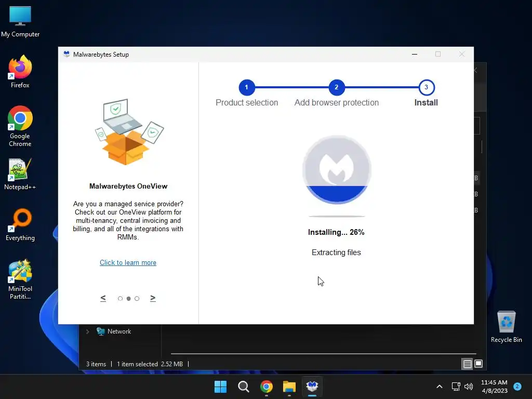Open the Recycle Bin
Screen dimensions: 532x399
506,327
